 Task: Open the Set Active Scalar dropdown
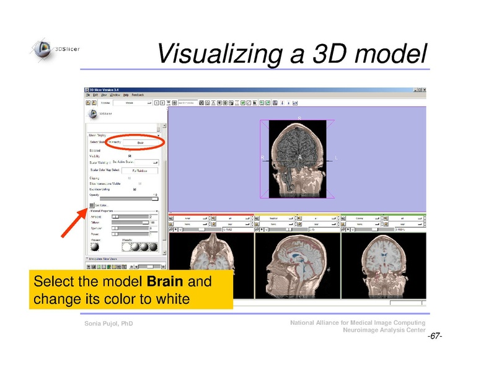click(147, 162)
